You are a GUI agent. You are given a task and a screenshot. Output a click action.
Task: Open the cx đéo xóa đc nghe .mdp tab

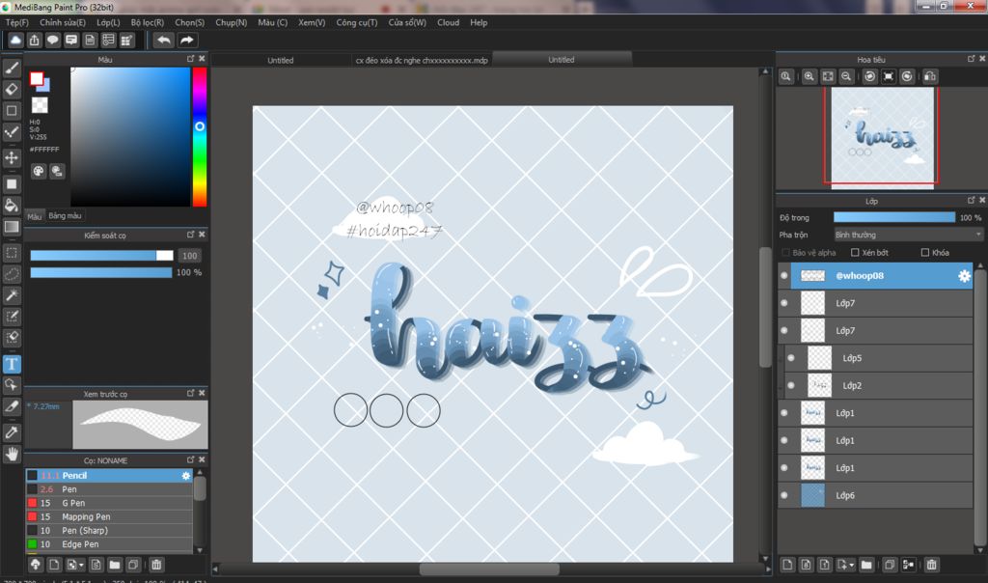pos(422,61)
